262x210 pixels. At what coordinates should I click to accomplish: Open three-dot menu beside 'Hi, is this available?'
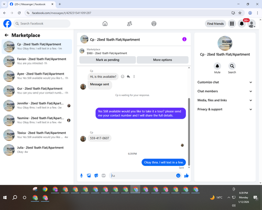pos(134,77)
